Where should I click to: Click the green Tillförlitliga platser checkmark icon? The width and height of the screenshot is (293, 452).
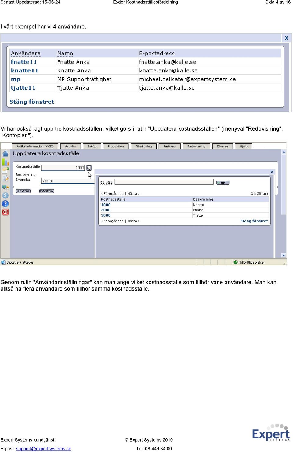[236, 262]
